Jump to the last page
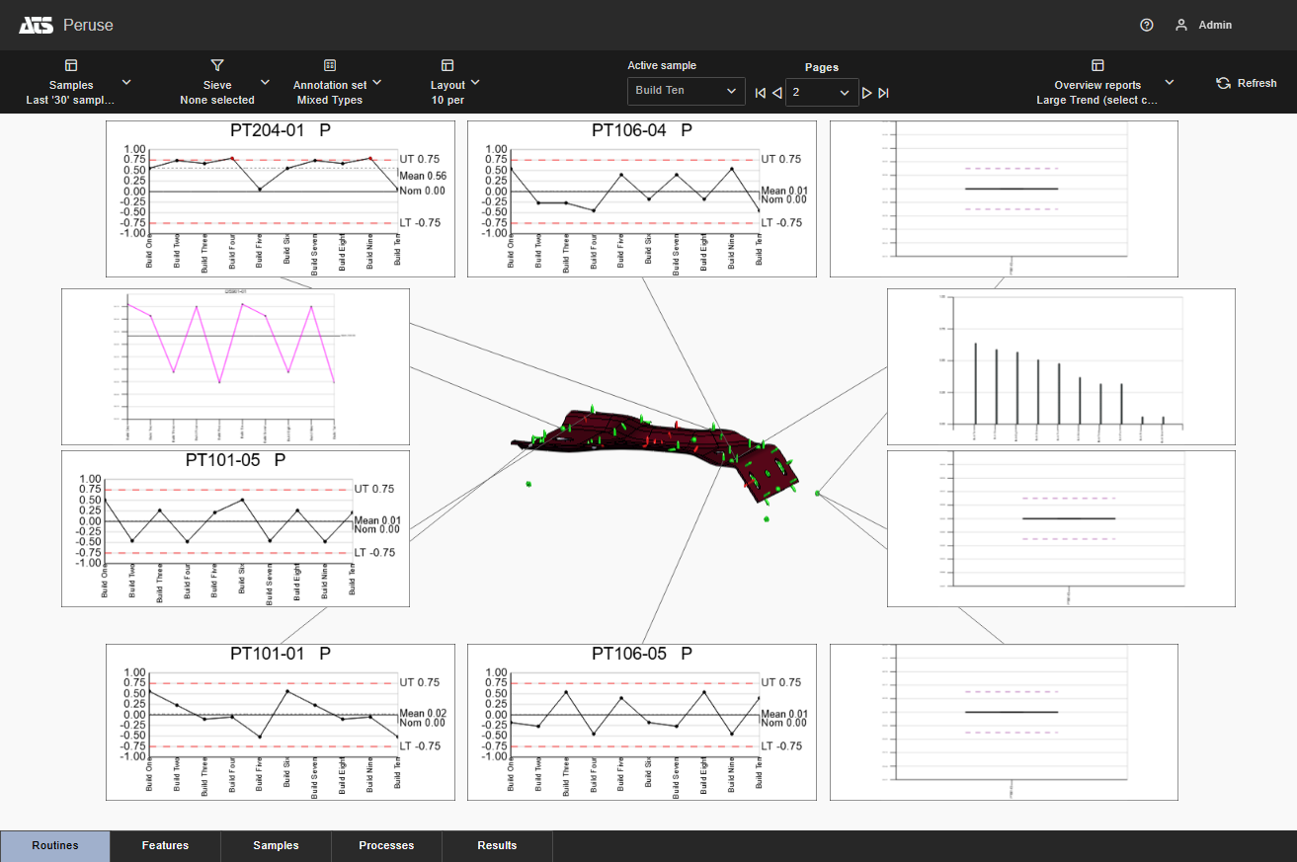Viewport: 1297px width, 862px height. [883, 93]
